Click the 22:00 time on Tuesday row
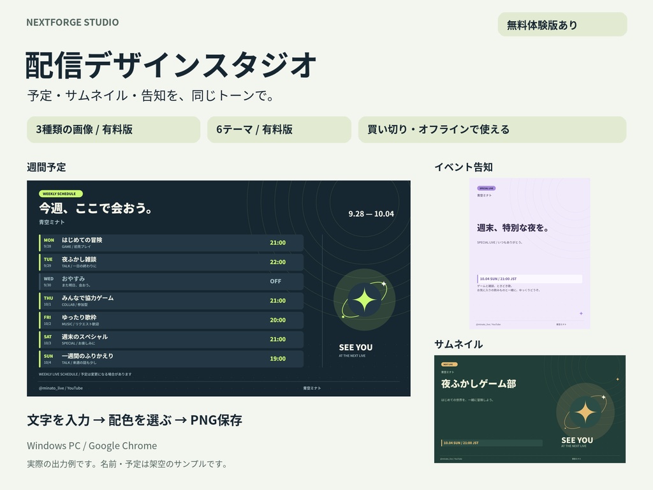 [278, 262]
